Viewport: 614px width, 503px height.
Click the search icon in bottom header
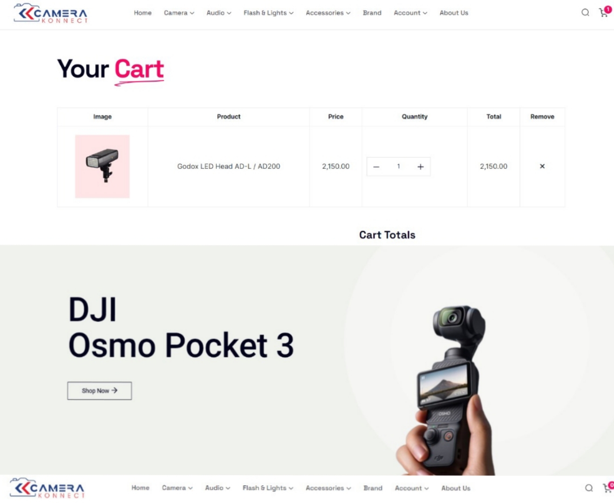(x=589, y=488)
